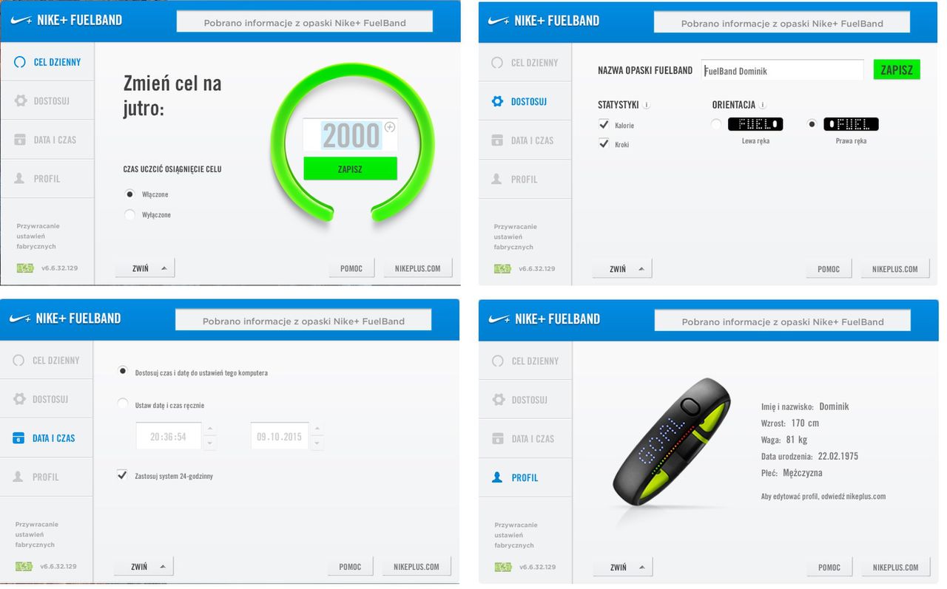947x589 pixels.
Task: Click the info icon next to Statystyki
Action: pyautogui.click(x=647, y=105)
